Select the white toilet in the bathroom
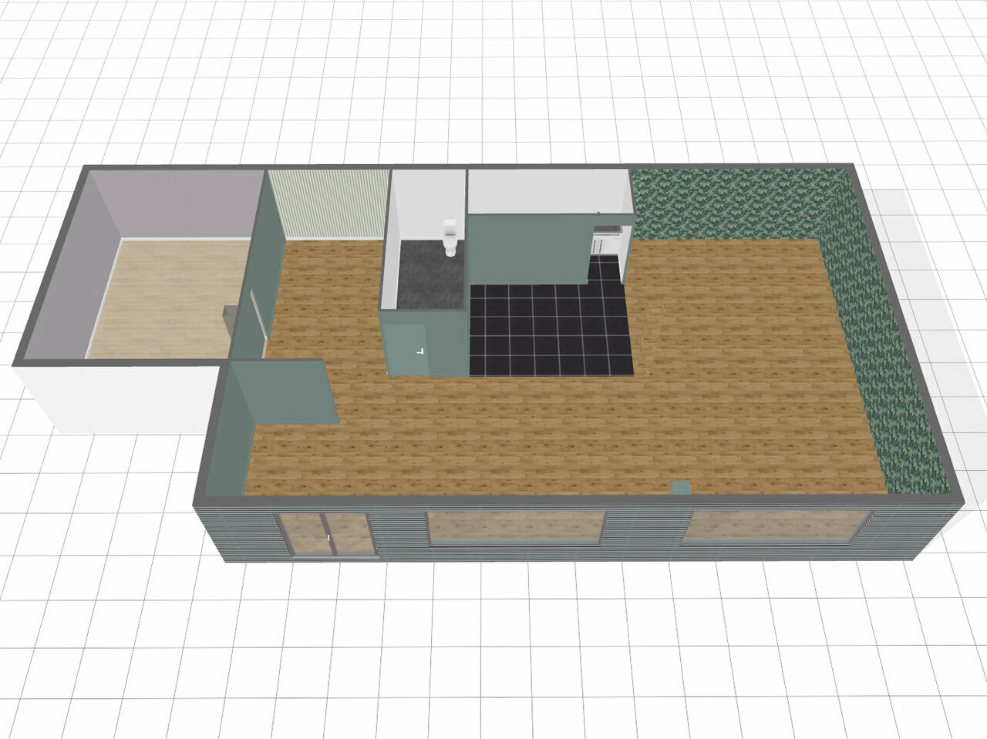 point(450,238)
